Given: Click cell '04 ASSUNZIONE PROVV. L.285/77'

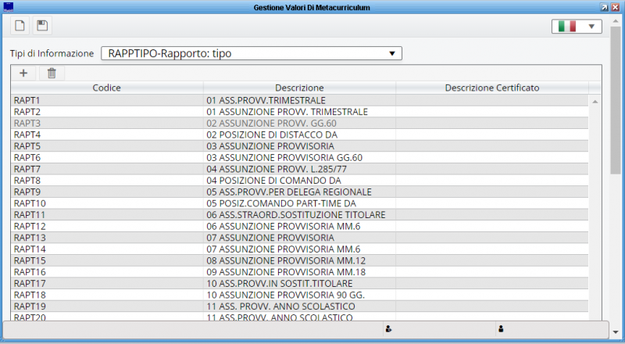Looking at the screenshot, I should (x=300, y=169).
